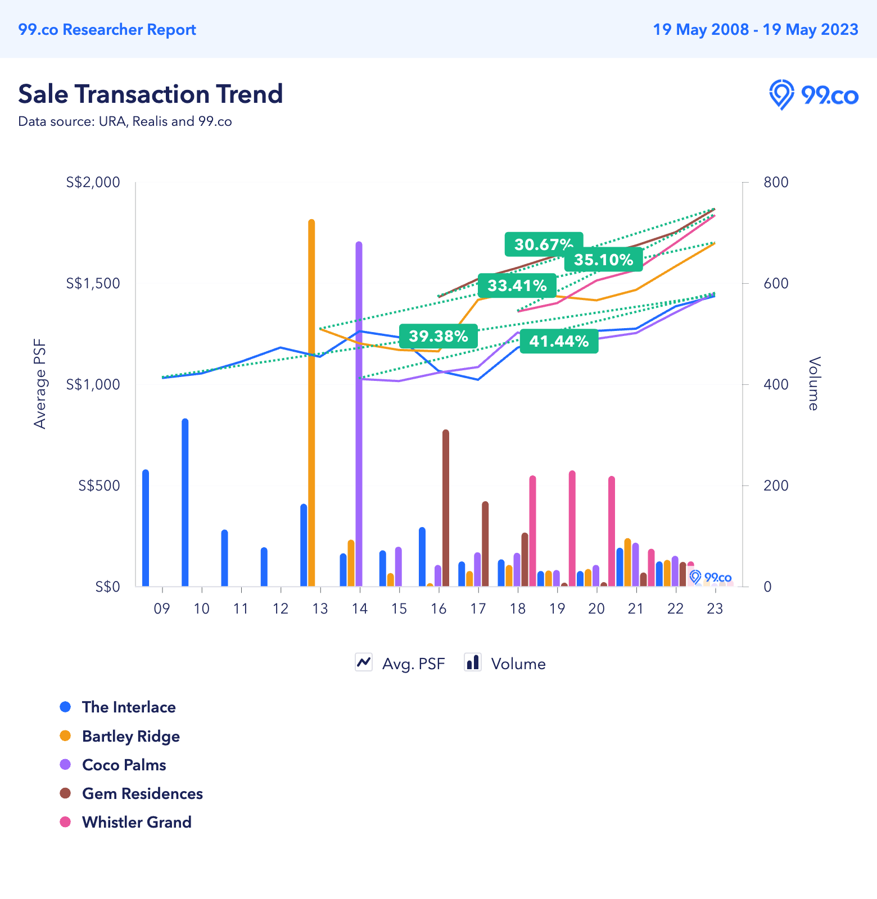Click year 19 on the x-axis
The width and height of the screenshot is (877, 899).
[x=557, y=609]
